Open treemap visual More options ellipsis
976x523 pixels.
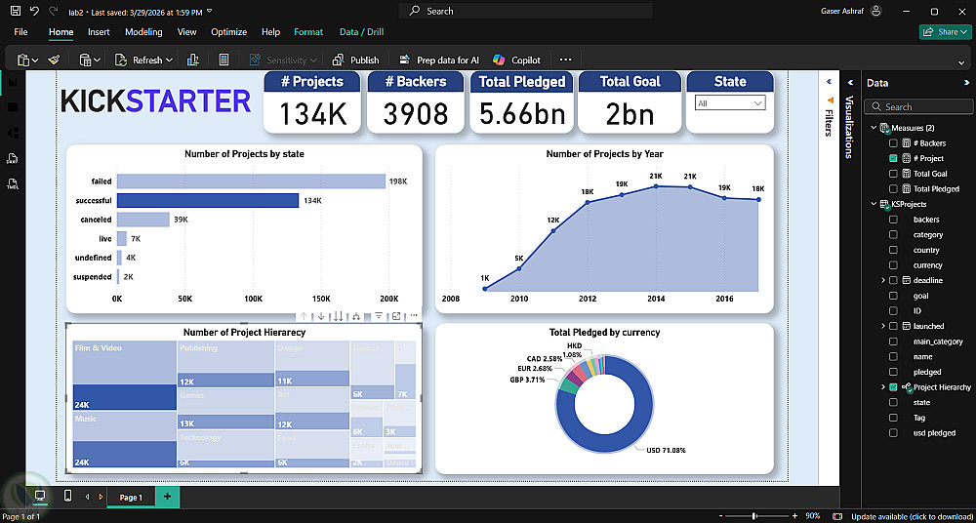coord(414,316)
